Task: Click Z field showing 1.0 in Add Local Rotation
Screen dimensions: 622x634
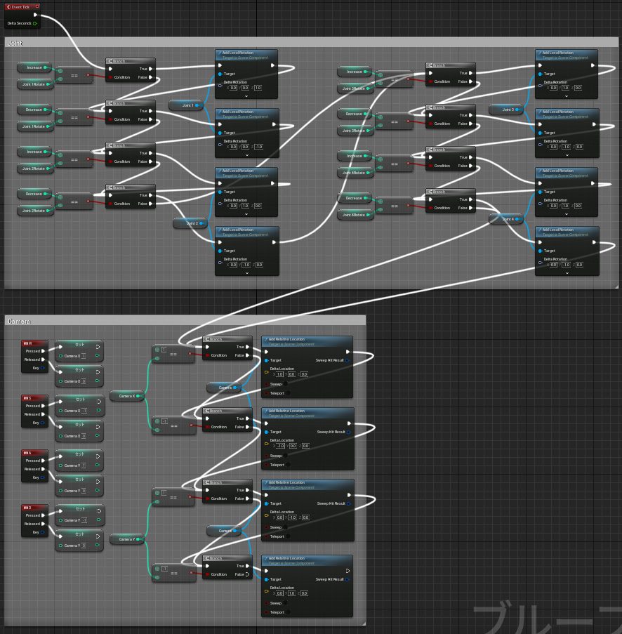Action: [258, 88]
